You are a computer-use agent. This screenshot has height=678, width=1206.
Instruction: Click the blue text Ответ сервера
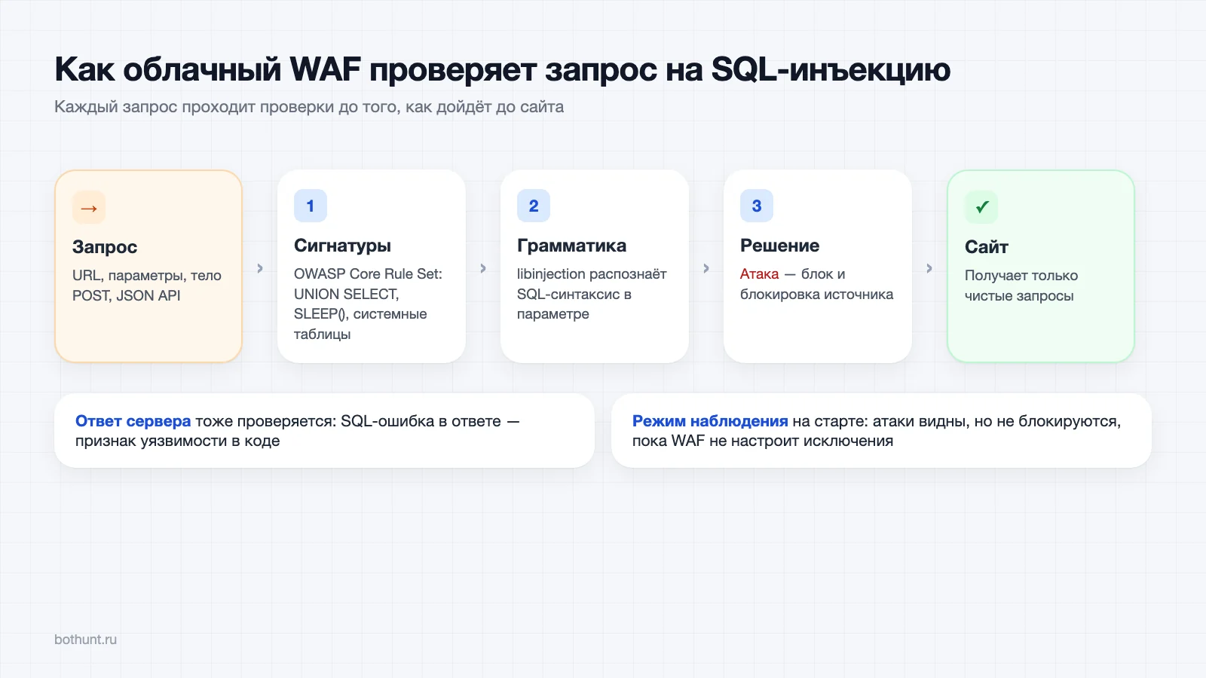tap(133, 421)
